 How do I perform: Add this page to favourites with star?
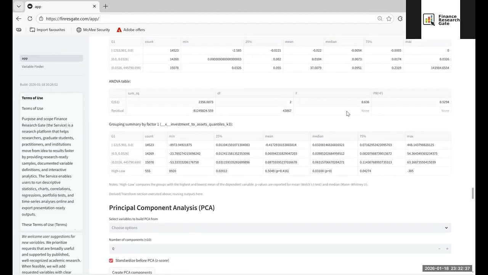pos(389,19)
